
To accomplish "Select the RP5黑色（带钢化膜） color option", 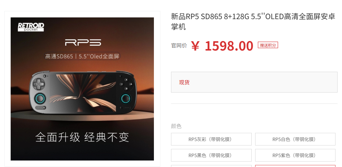I will click(x=211, y=155).
